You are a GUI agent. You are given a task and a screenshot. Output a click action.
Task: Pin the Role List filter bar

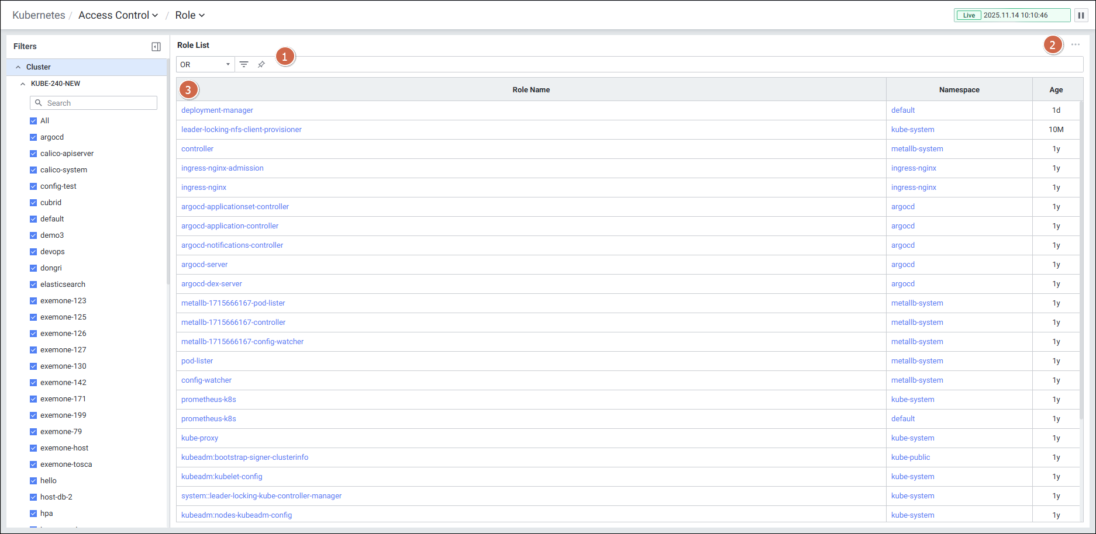261,64
